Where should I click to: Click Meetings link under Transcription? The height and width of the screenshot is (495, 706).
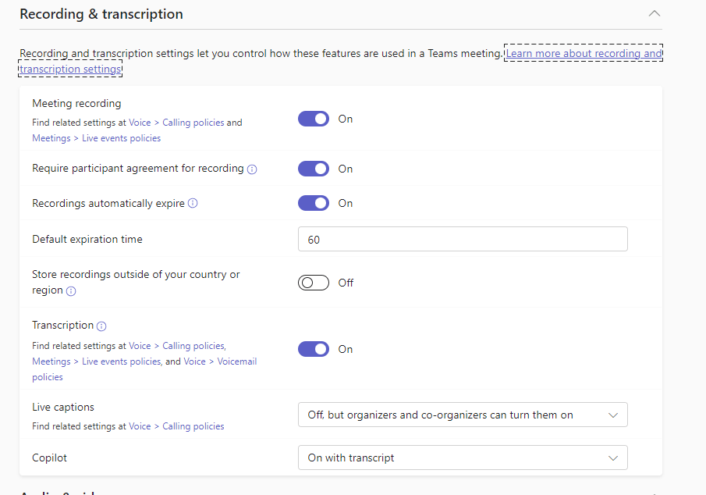point(51,361)
